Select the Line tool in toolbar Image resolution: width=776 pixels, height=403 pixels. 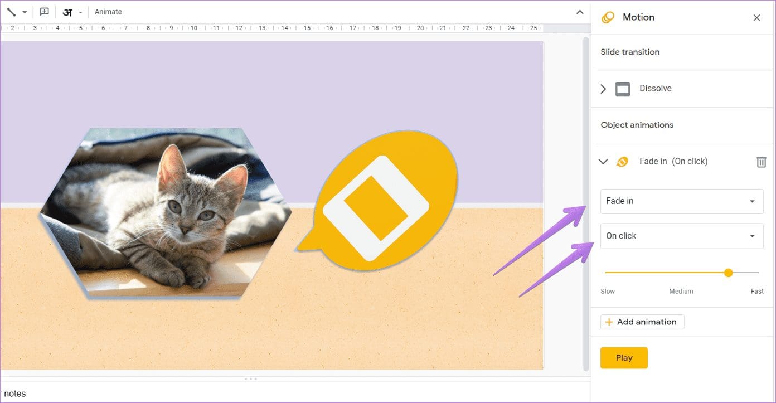pyautogui.click(x=11, y=12)
